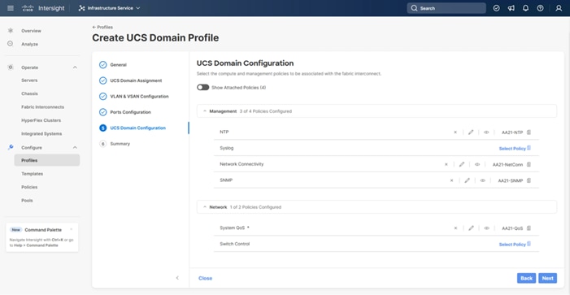Click the Cisco Intersight logo
The height and width of the screenshot is (295, 570).
click(42, 8)
